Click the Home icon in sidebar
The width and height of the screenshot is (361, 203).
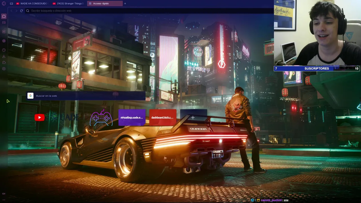[x=4, y=16]
